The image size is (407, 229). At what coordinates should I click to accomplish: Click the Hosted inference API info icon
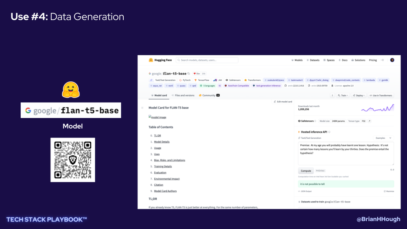point(329,132)
